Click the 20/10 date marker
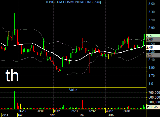Viewport: 160px width, 122px height. pyautogui.click(x=40, y=111)
